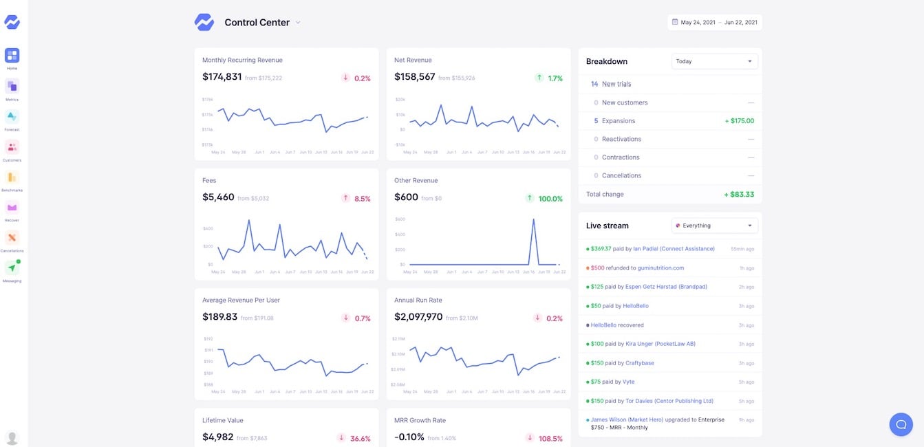Go to the Customers section

[12, 146]
